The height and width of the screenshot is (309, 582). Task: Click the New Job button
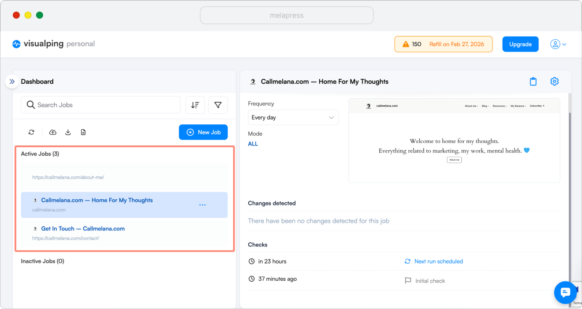pyautogui.click(x=203, y=132)
